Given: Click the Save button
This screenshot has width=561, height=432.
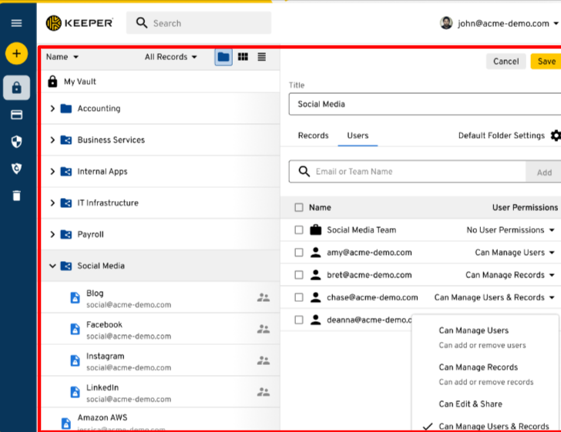Looking at the screenshot, I should coord(546,61).
